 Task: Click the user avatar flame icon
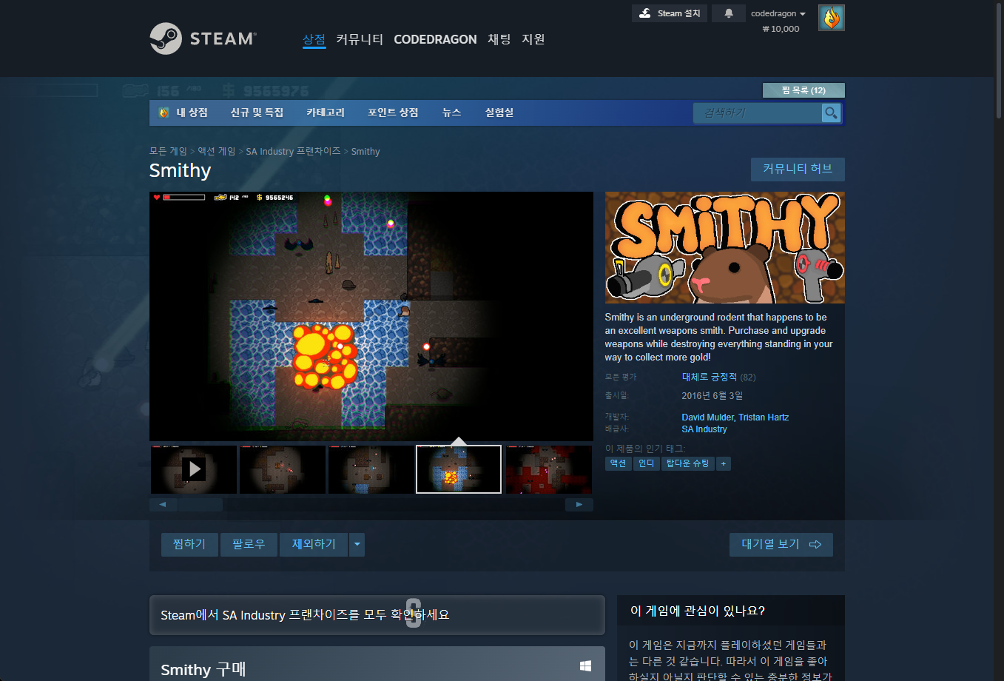point(832,18)
